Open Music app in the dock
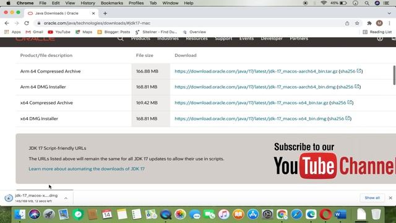Screen dimensions: 396x223 (224, 214)
